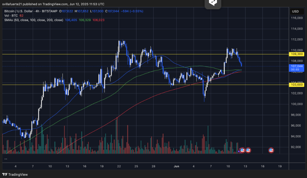Open the leftmost US flag economic event marker
This screenshot has height=178, width=307.
[243, 150]
